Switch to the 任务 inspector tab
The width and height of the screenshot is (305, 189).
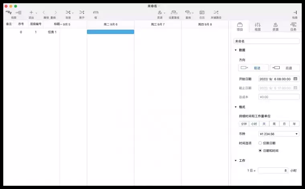point(293,26)
